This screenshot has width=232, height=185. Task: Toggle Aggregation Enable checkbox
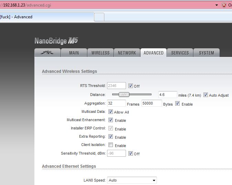177,104
